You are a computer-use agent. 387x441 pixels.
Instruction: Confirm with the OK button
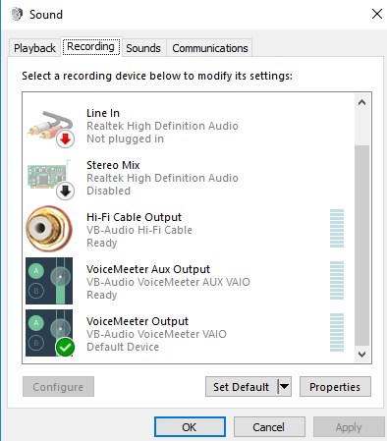[x=190, y=427]
